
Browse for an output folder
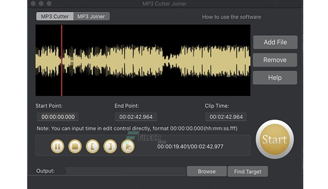tap(207, 171)
